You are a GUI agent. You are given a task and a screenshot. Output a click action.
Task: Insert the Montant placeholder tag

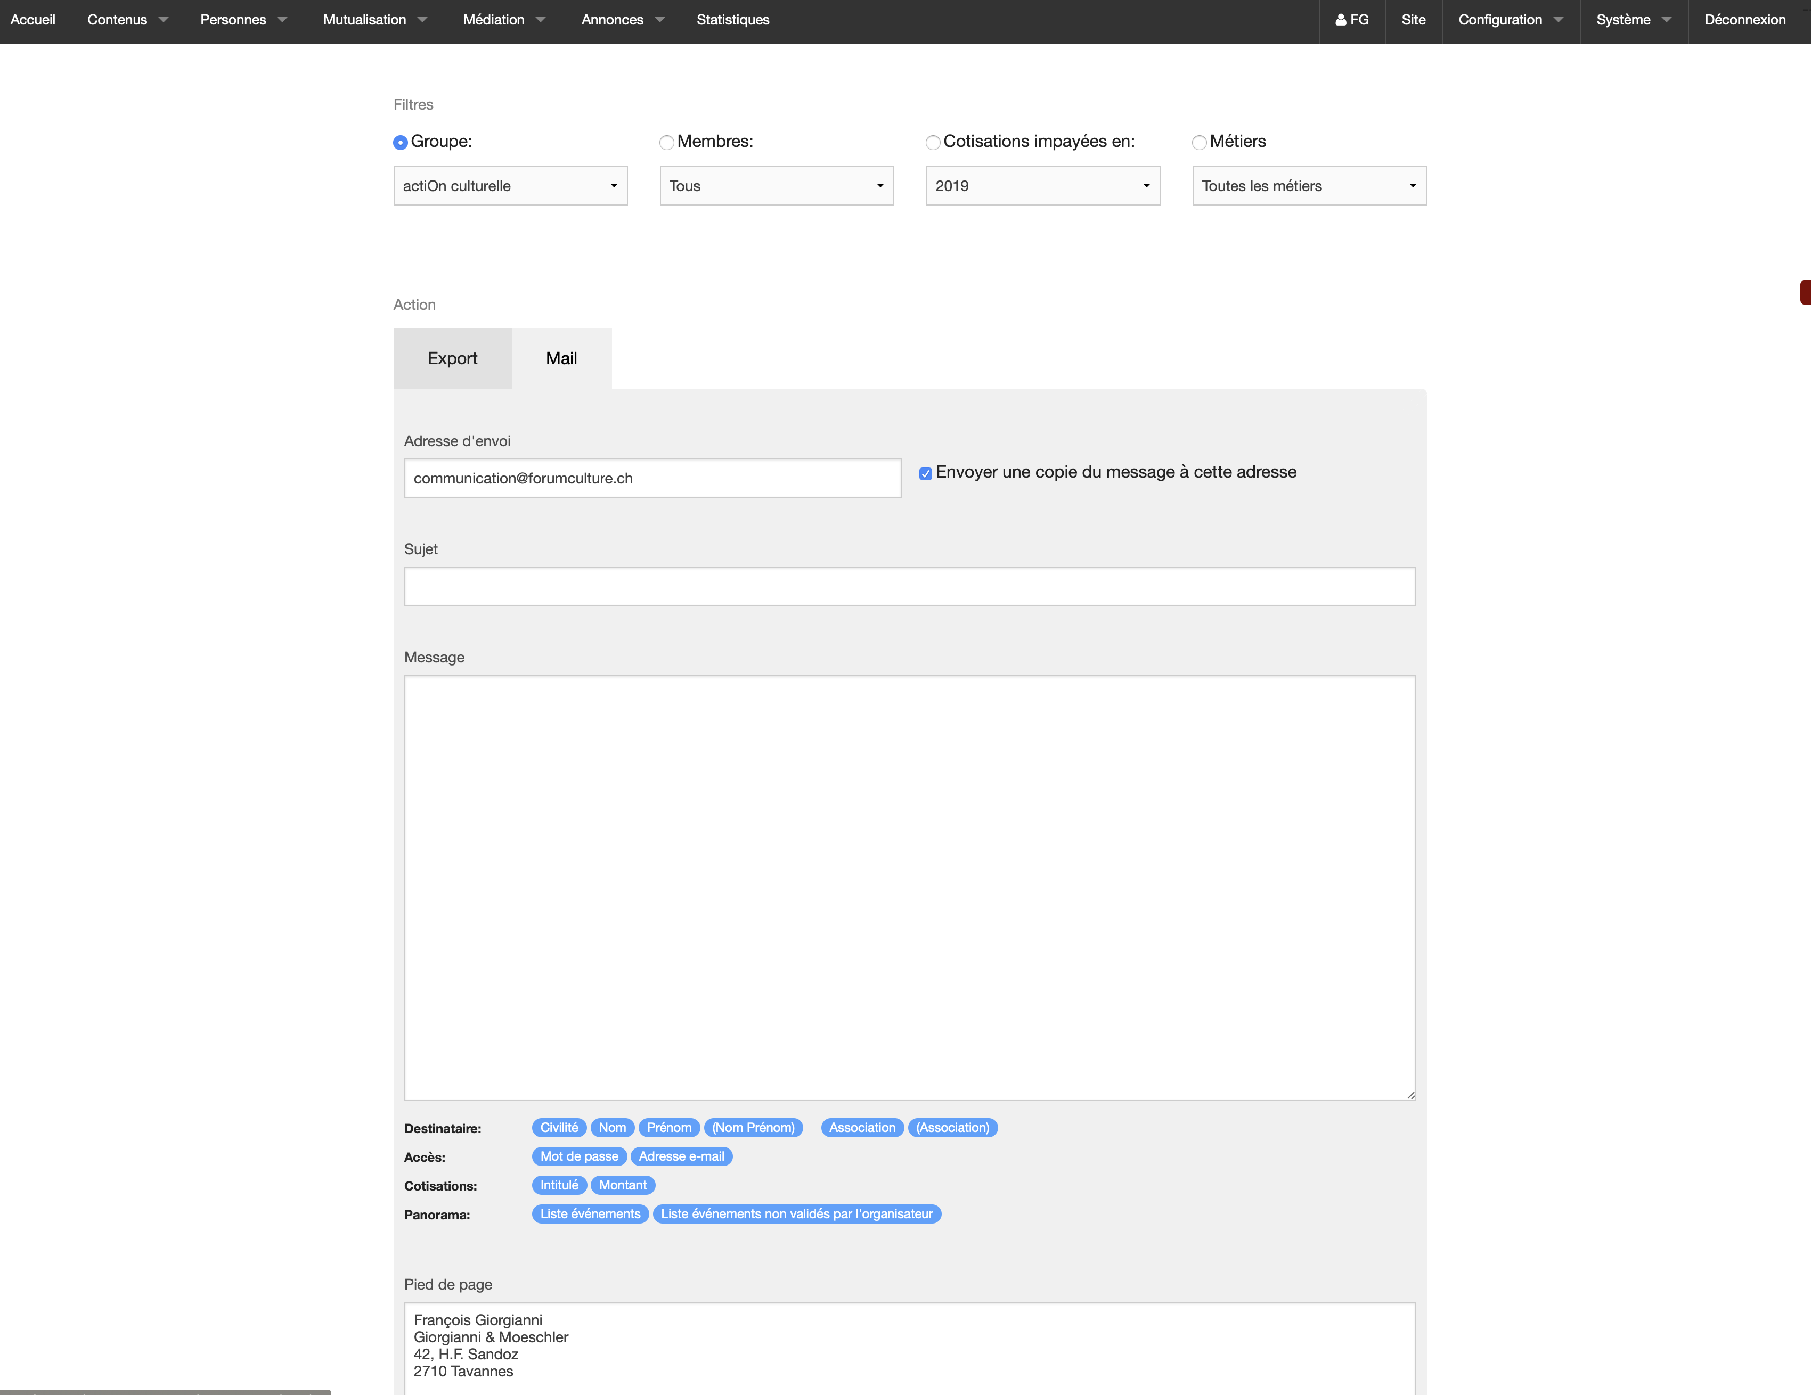click(x=622, y=1185)
